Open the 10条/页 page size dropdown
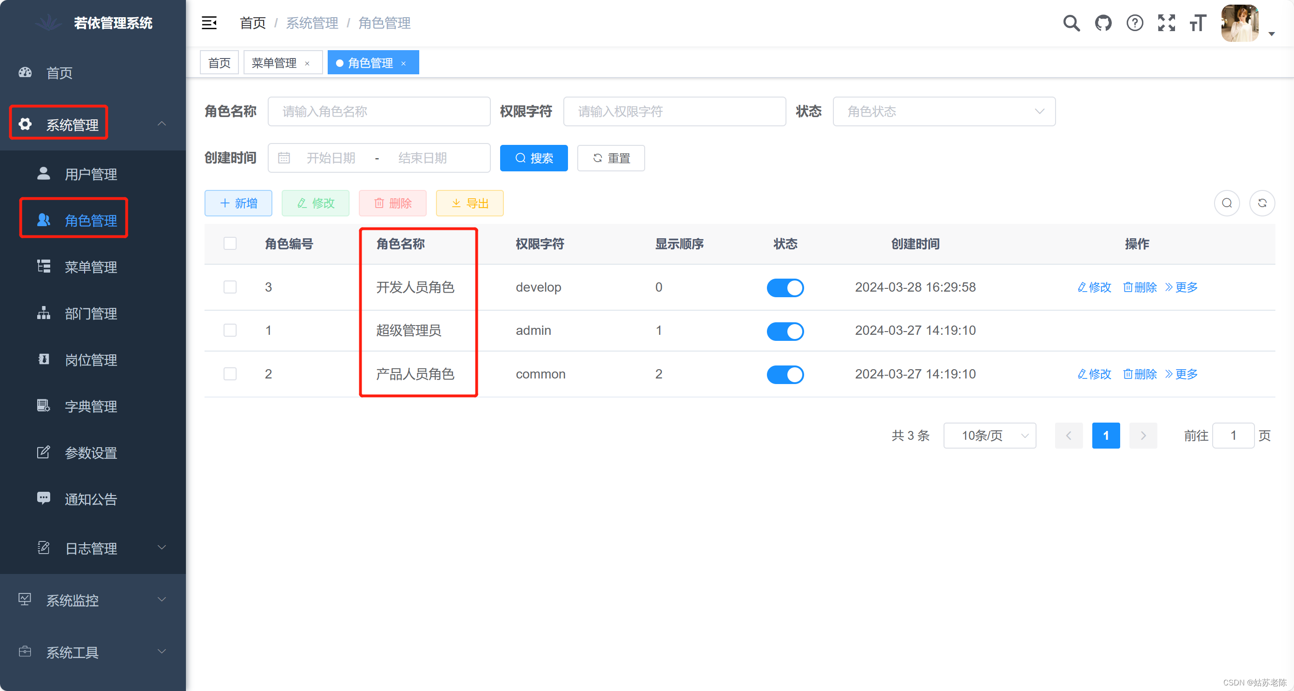 coord(989,436)
